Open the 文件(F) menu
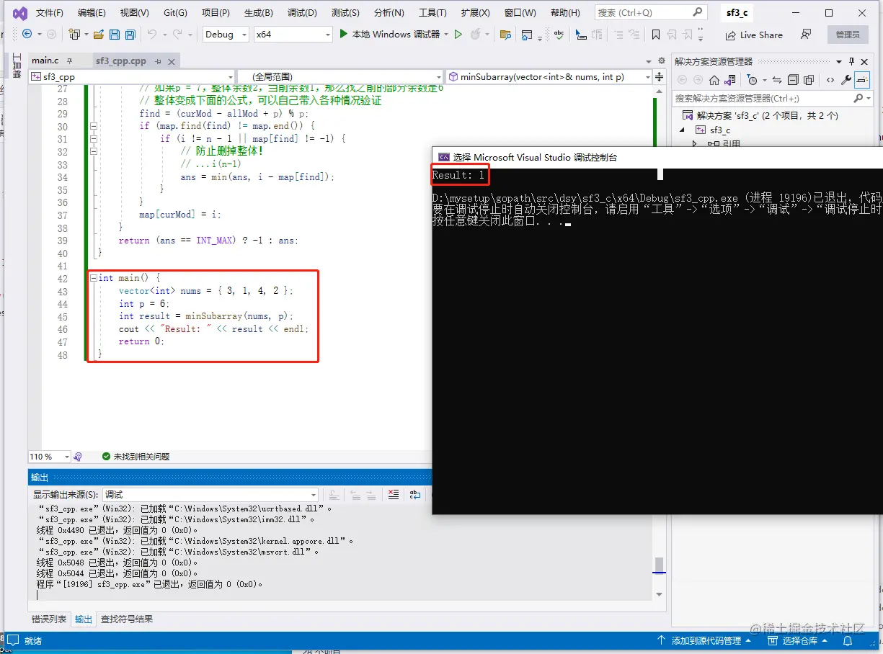The width and height of the screenshot is (883, 654). tap(49, 13)
